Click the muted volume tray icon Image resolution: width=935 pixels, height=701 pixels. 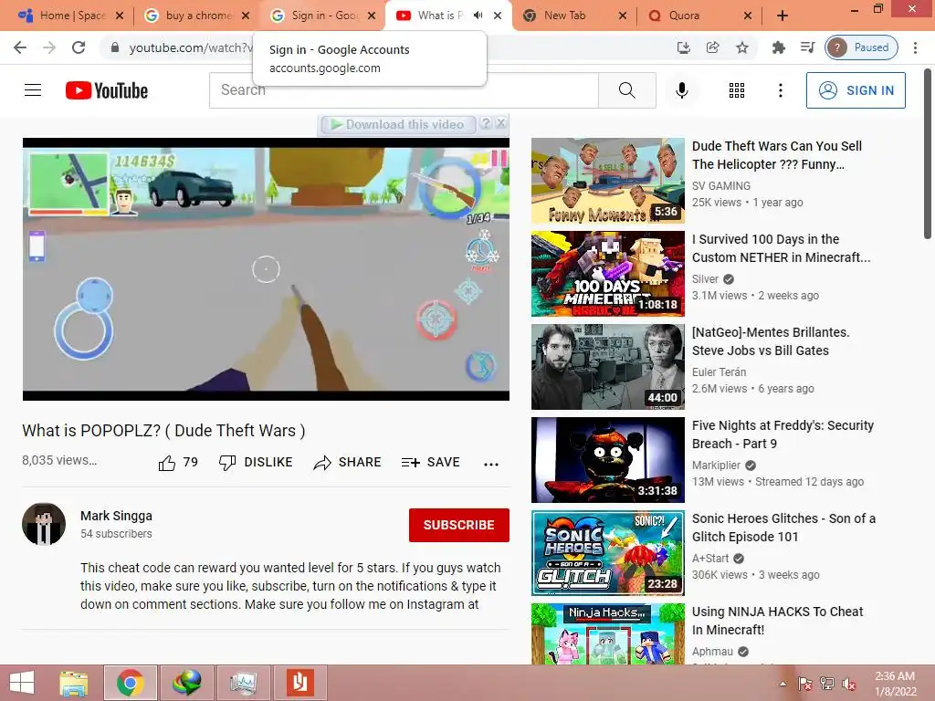point(848,684)
